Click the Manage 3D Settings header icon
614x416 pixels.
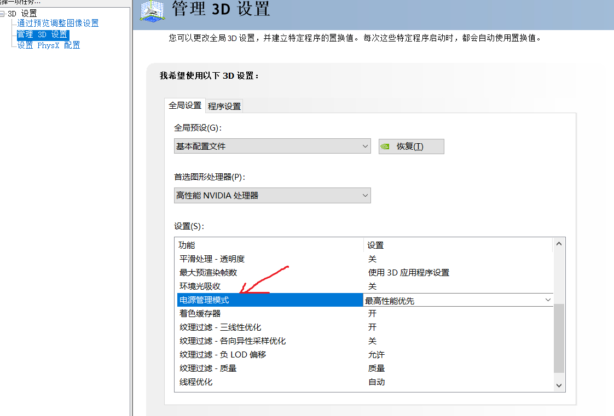click(152, 11)
